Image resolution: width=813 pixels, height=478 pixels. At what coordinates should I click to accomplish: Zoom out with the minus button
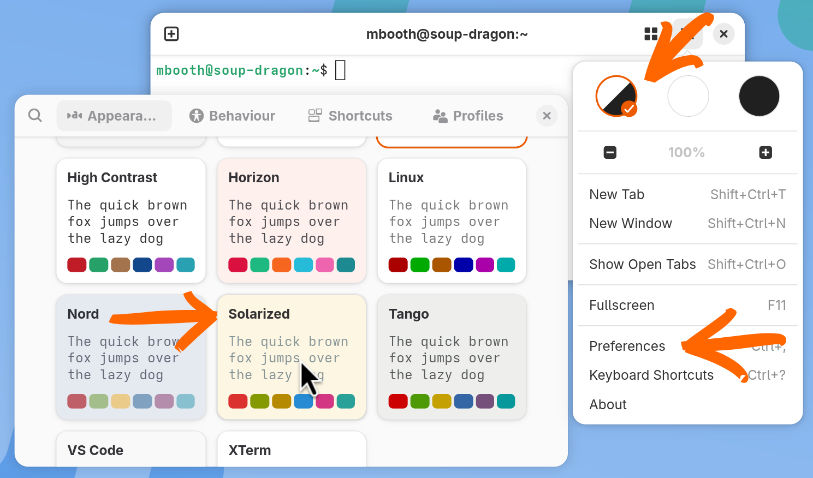[610, 152]
